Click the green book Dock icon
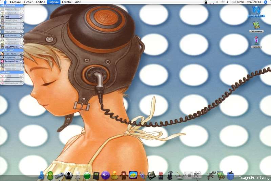Screen dimensions: 271x181 click(221, 175)
